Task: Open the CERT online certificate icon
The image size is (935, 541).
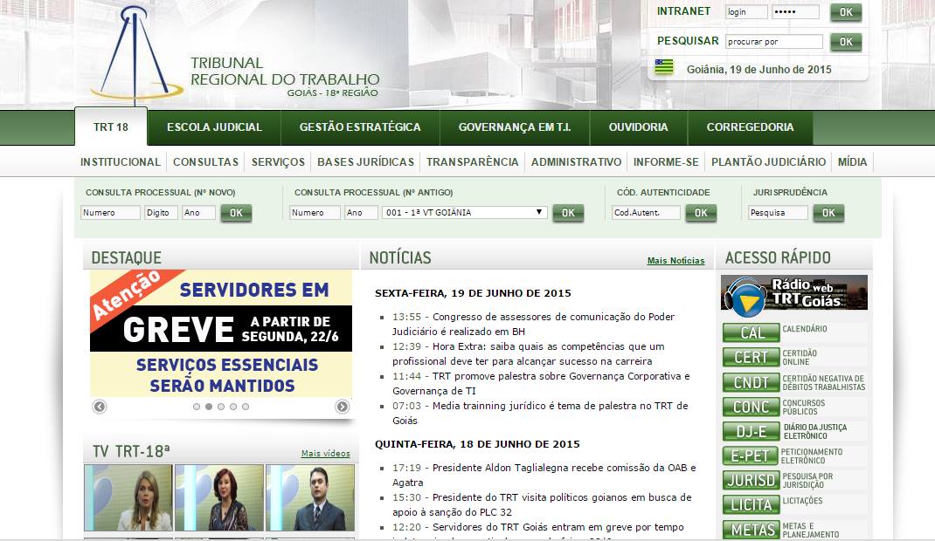Action: tap(751, 357)
